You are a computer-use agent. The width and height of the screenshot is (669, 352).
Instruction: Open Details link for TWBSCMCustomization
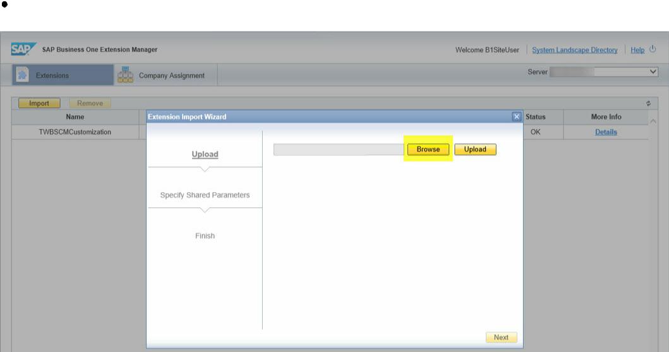point(606,132)
